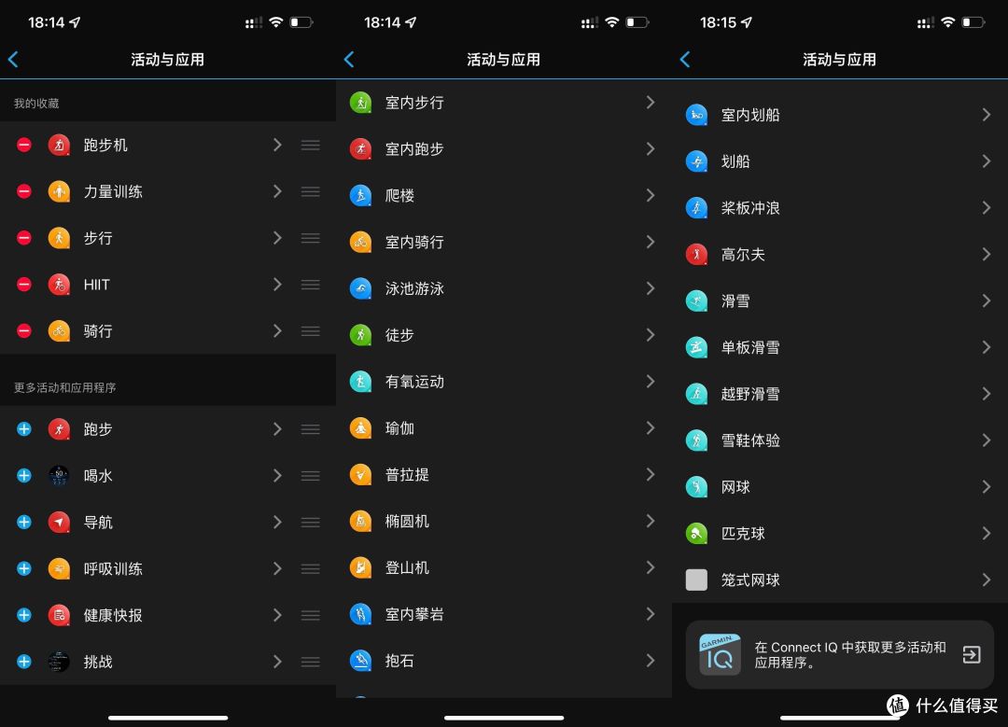Tap the 跑步机 treadmill activity icon
Viewport: 1008px width, 727px height.
click(59, 146)
